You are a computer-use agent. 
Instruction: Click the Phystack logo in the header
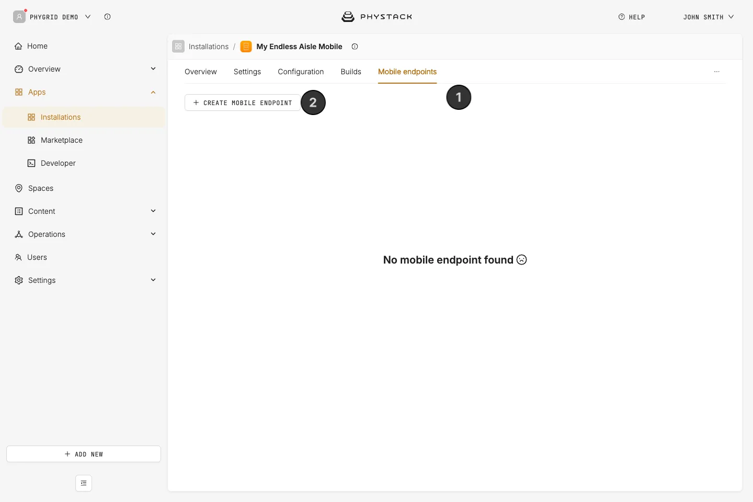coord(376,17)
